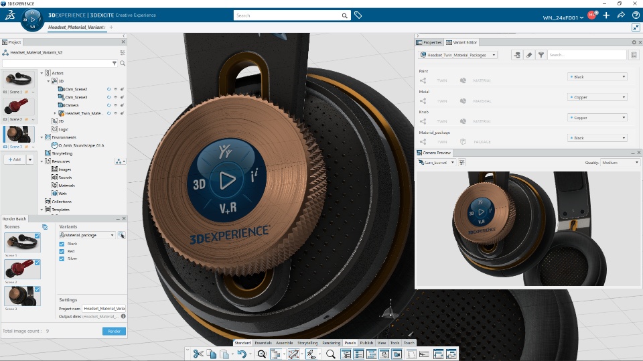Click the magnifier search icon in bottom toolbar
This screenshot has height=361, width=643.
tap(330, 354)
